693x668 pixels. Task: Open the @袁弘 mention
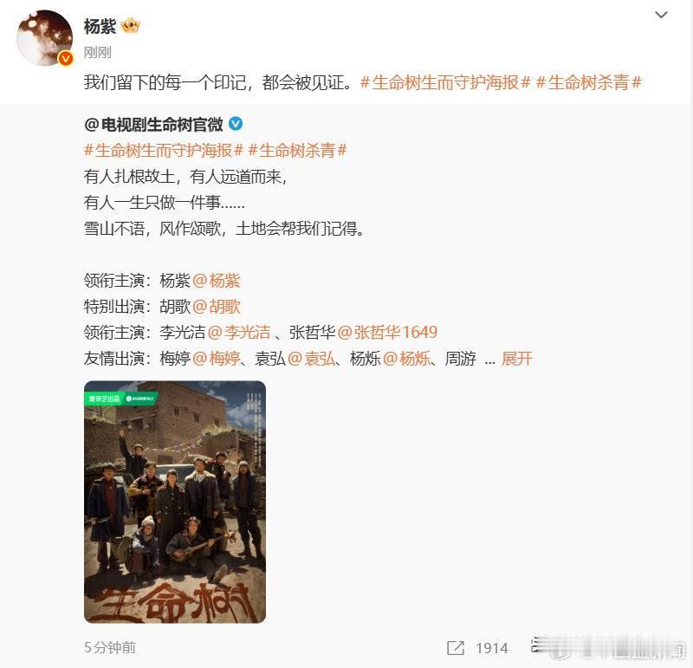(x=311, y=358)
